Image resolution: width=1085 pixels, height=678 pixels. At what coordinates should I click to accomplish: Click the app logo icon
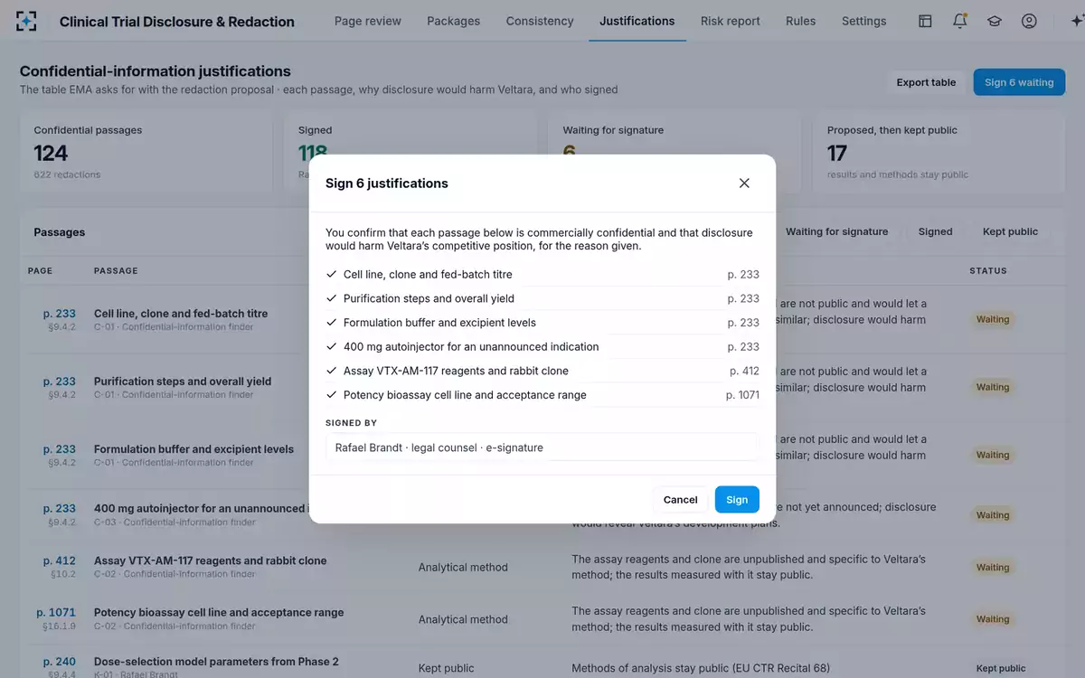point(27,21)
